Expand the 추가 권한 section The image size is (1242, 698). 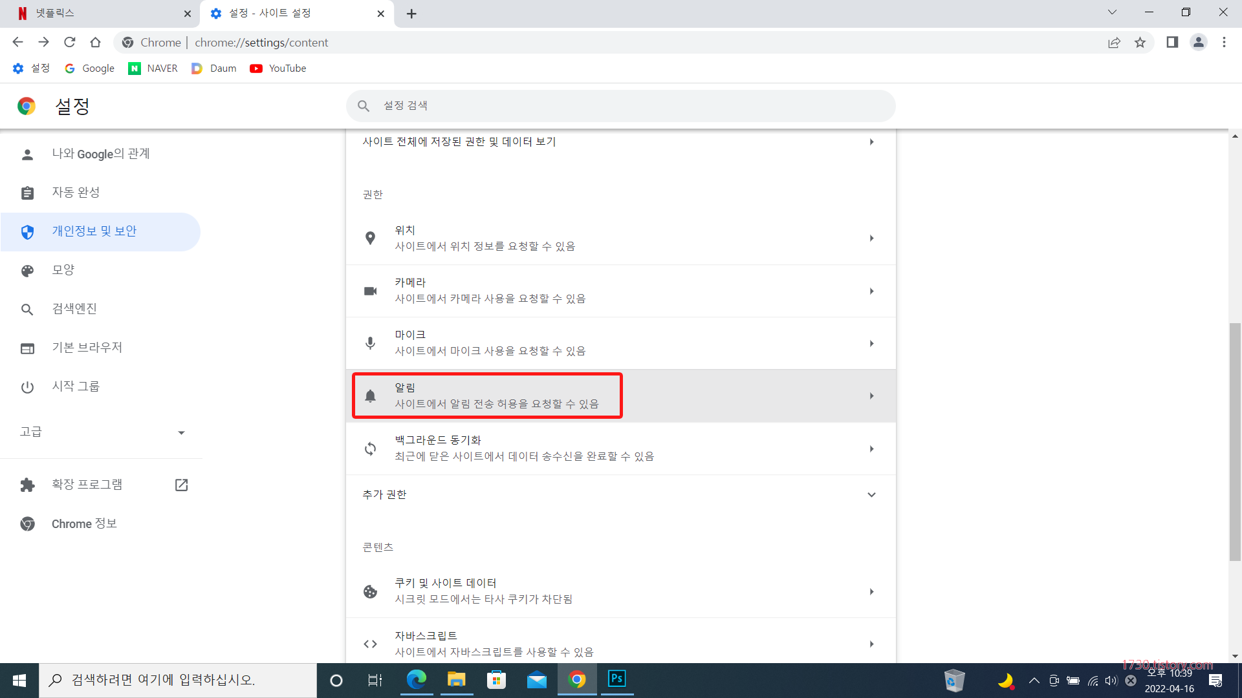click(871, 494)
